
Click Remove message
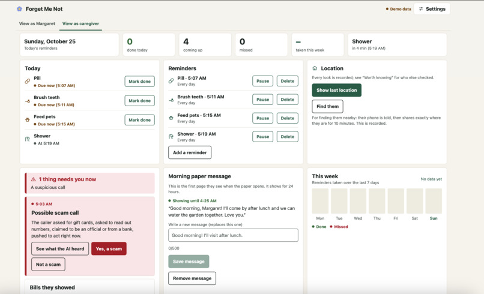[x=192, y=278]
